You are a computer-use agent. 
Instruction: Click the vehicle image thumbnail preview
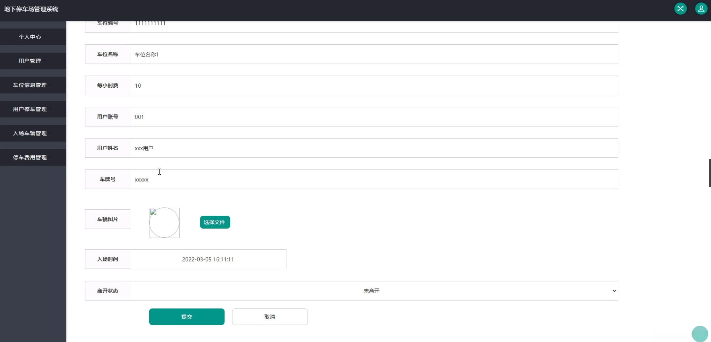point(164,223)
